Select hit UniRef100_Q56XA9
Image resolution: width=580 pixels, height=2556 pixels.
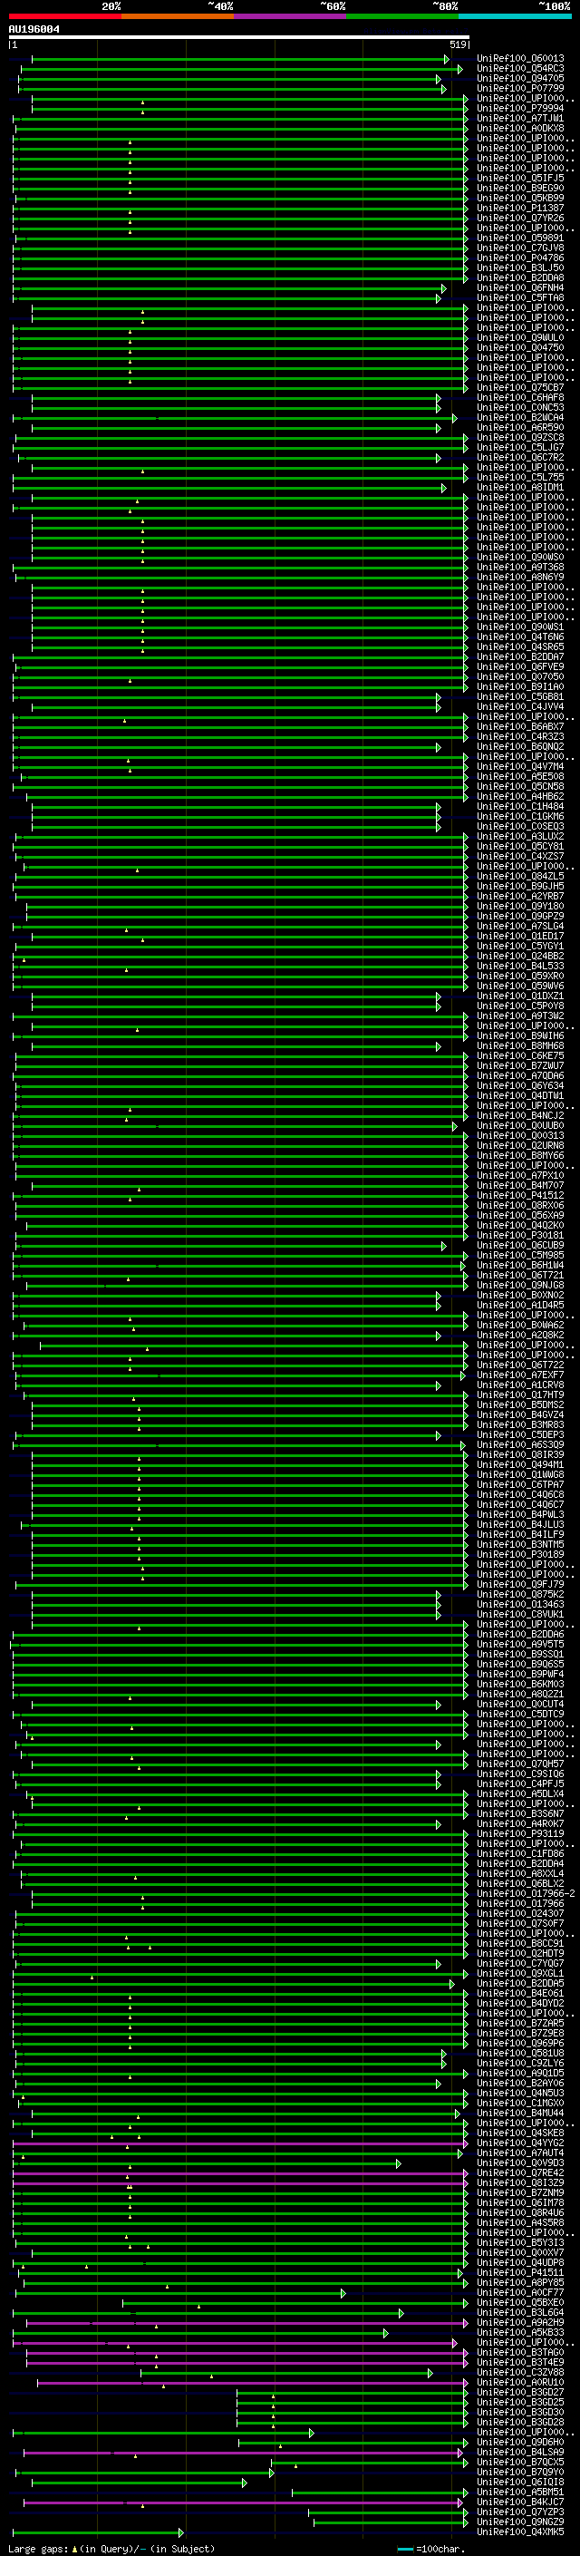520,1216
